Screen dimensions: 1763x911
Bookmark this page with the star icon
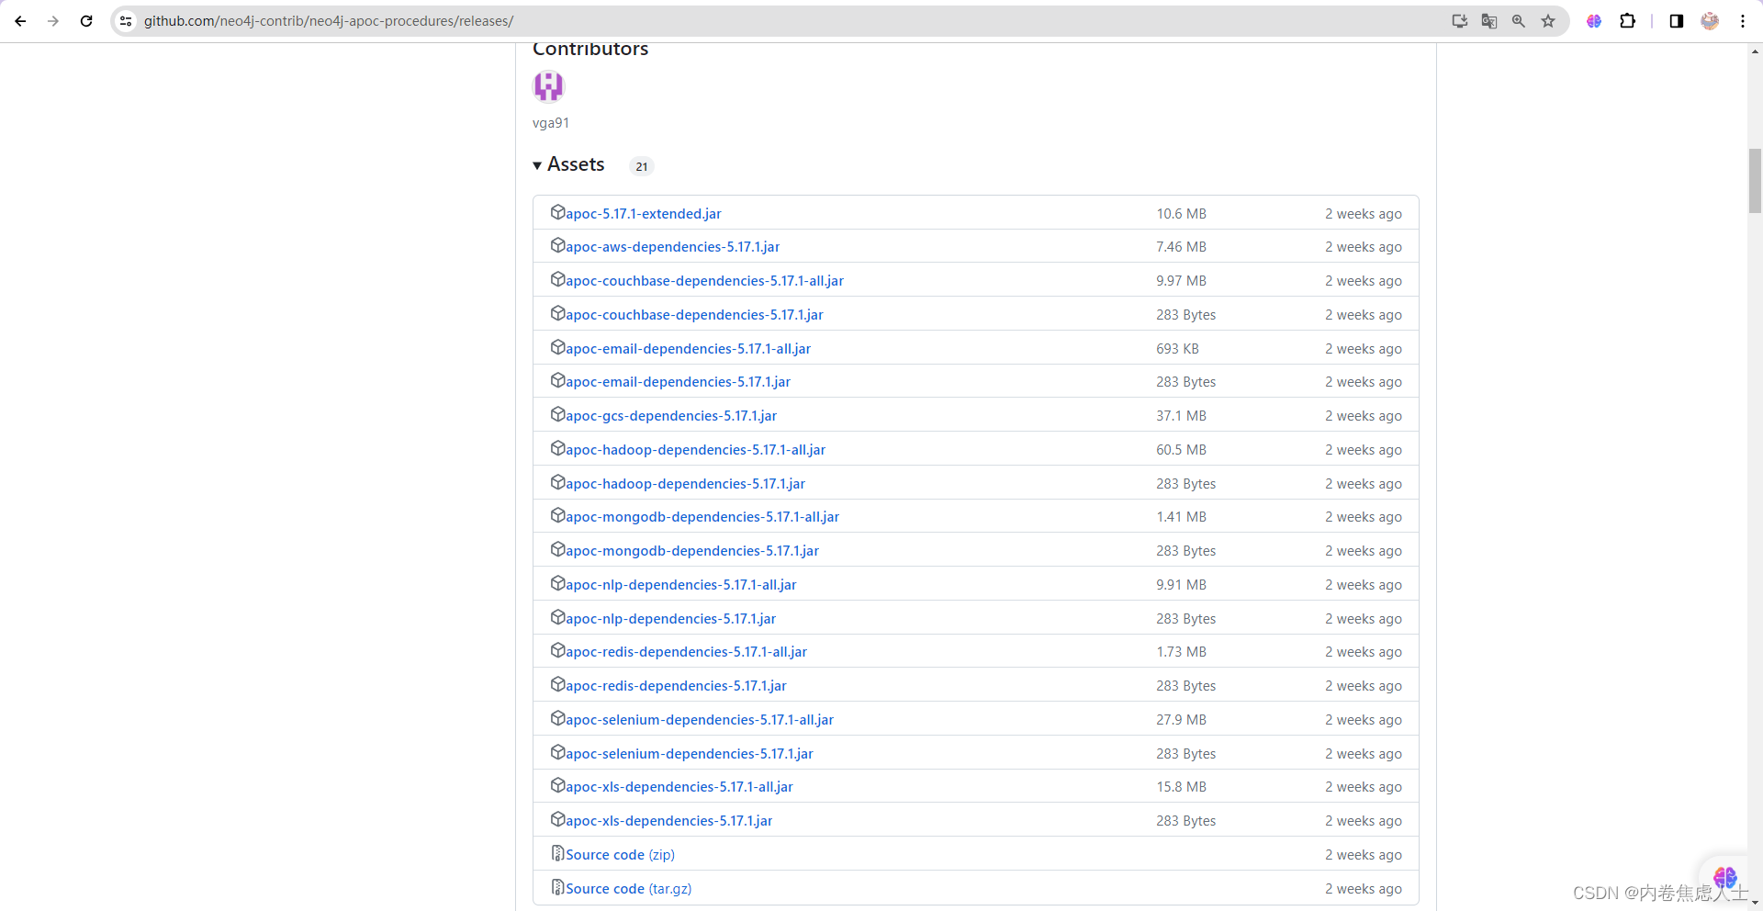coord(1548,21)
